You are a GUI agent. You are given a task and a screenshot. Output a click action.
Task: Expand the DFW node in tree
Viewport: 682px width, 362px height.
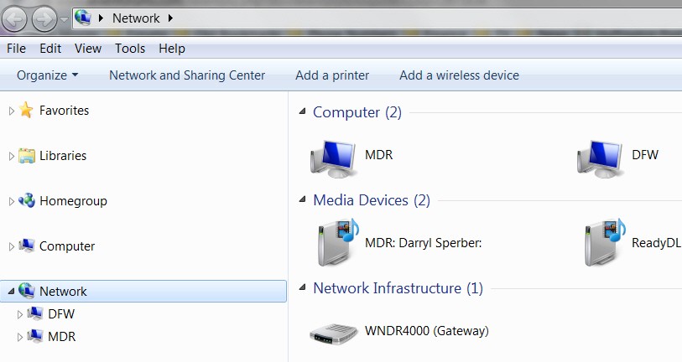[x=19, y=314]
